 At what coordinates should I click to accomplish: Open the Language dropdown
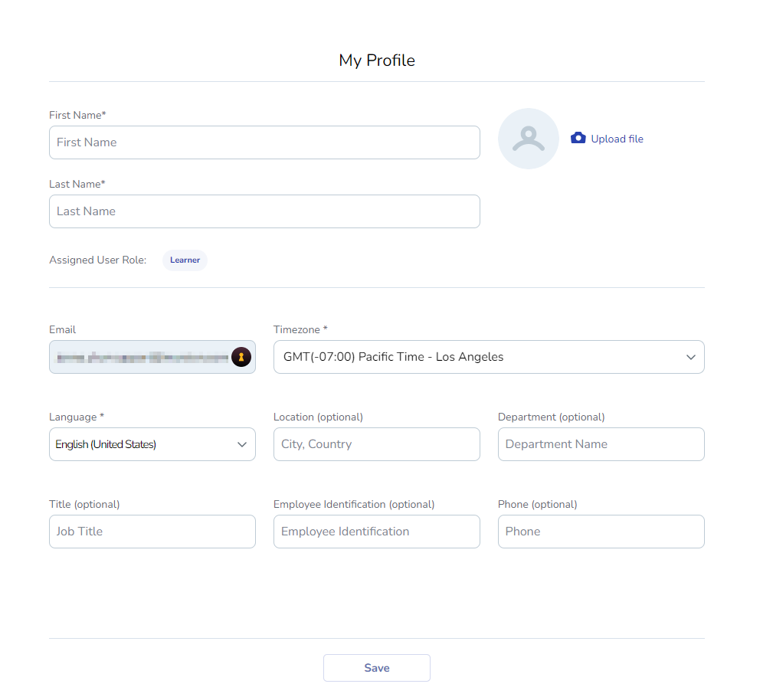point(152,444)
